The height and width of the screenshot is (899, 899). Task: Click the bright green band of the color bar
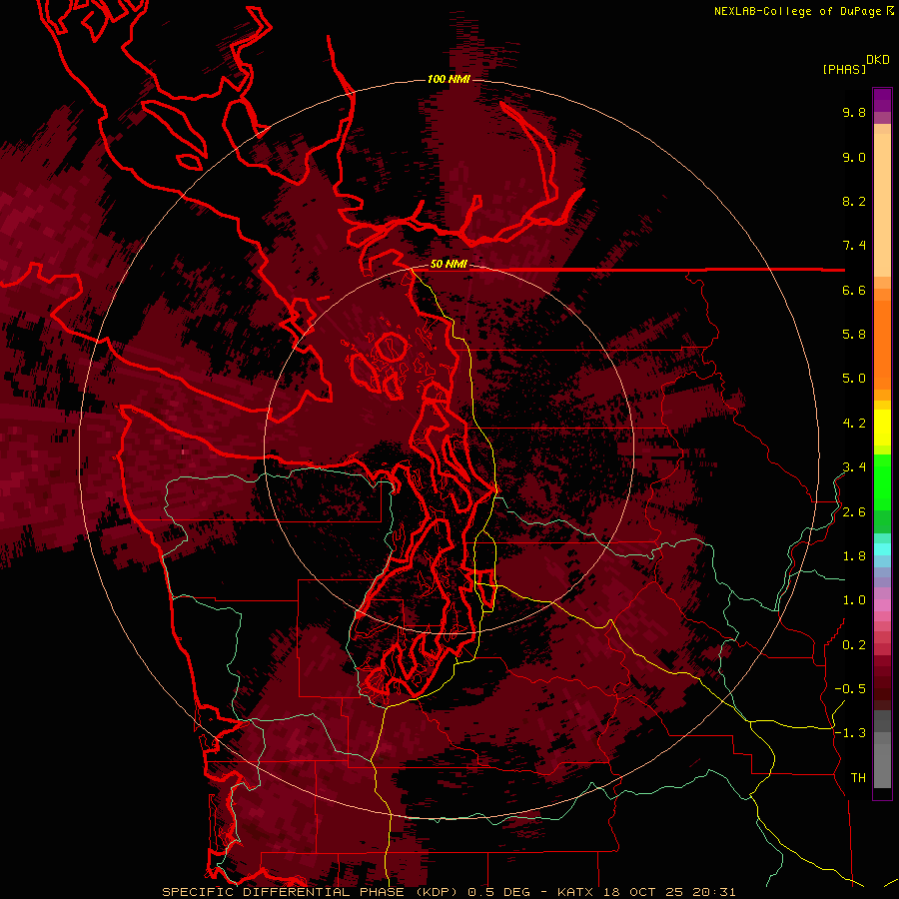tap(882, 481)
